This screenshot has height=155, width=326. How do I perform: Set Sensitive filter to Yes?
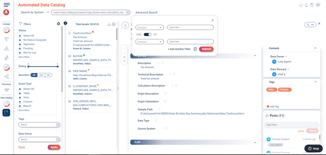[x=41, y=75]
